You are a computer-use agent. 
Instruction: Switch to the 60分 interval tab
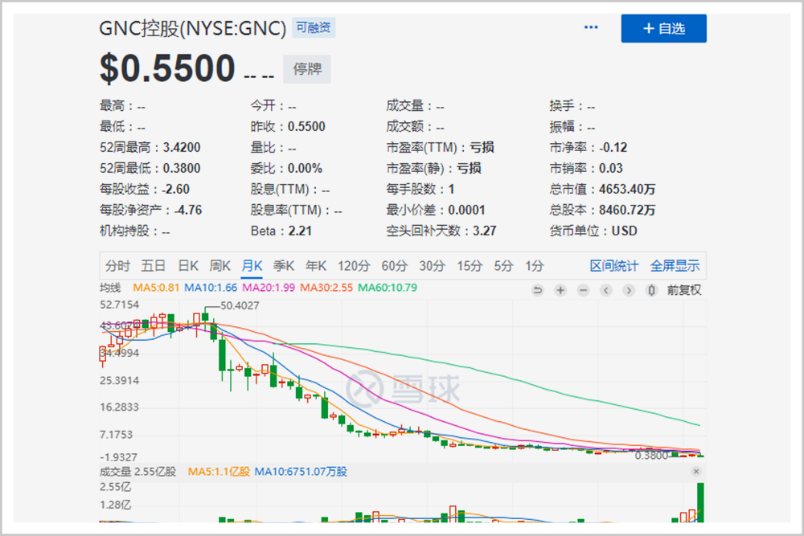pyautogui.click(x=394, y=266)
